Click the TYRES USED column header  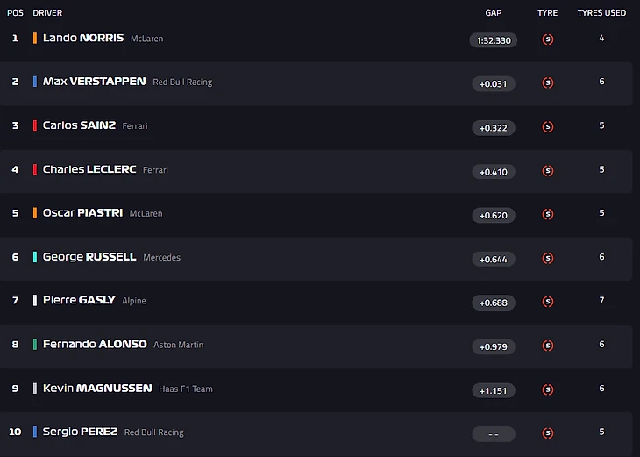click(601, 13)
